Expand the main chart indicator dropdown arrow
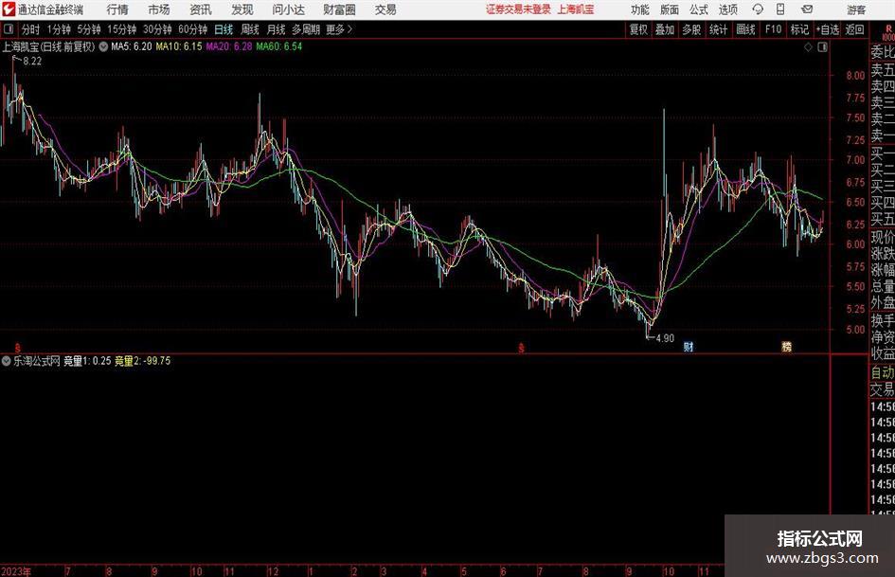 tap(103, 46)
